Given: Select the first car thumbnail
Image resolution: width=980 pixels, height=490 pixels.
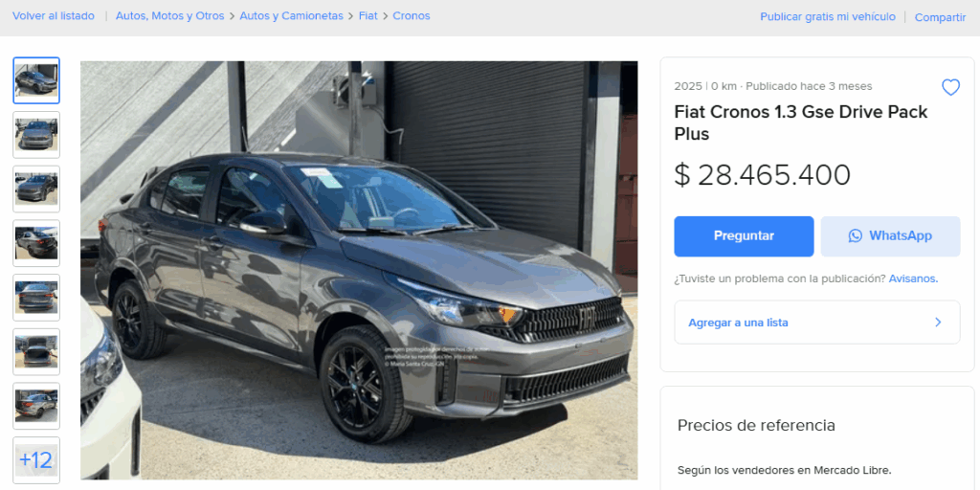Looking at the screenshot, I should click(x=36, y=80).
